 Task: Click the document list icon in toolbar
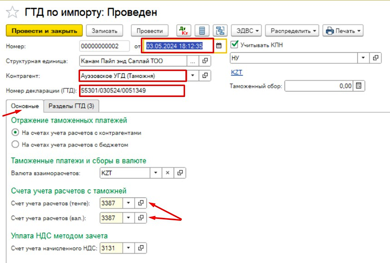203,31
